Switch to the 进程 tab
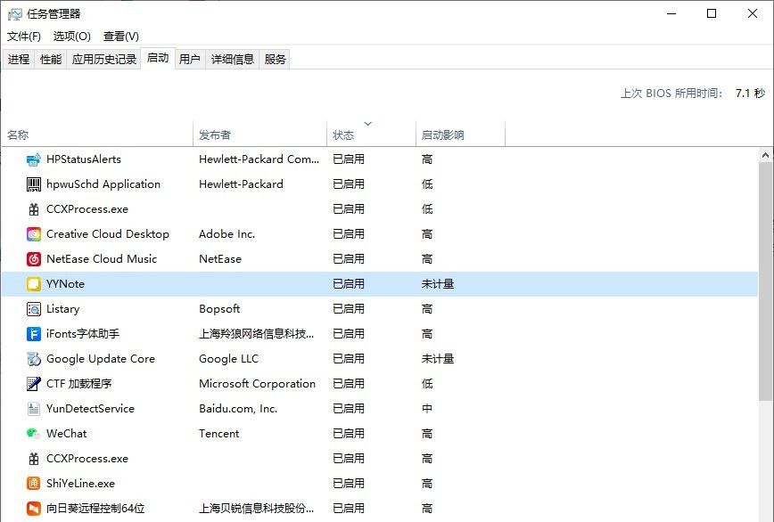Image resolution: width=774 pixels, height=522 pixels. click(x=19, y=61)
